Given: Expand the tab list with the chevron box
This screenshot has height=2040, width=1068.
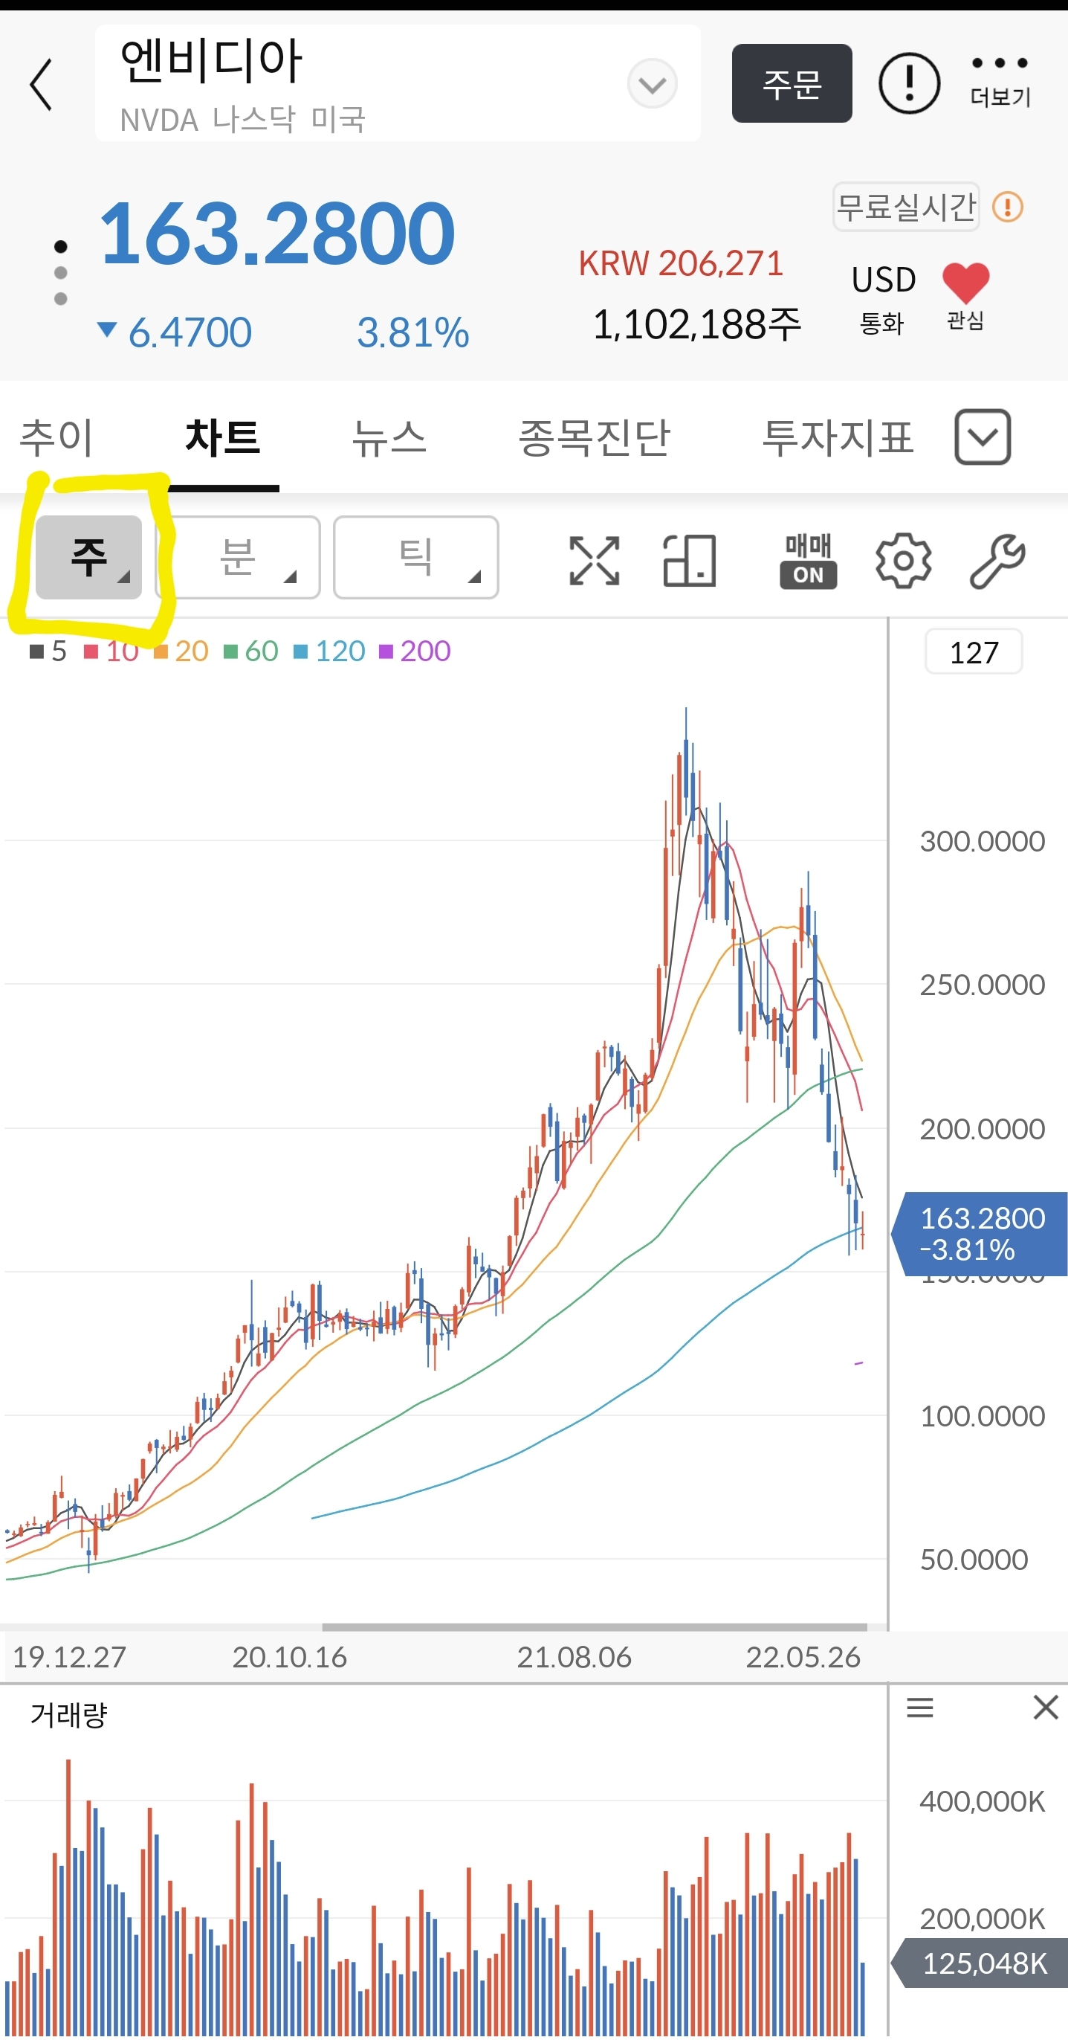Looking at the screenshot, I should point(983,437).
